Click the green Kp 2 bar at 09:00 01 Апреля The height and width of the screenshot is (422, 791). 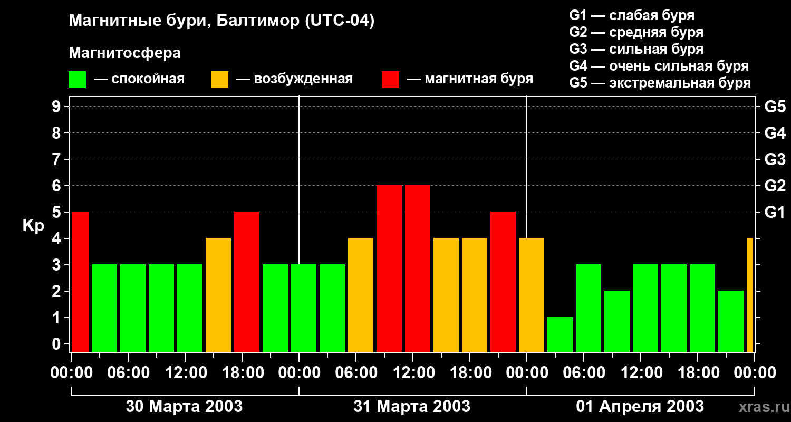617,321
